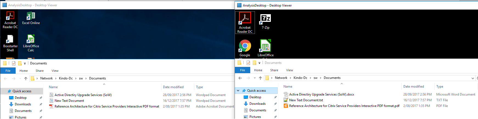Click Forward arrow in left Explorer window
Image resolution: width=478 pixels, height=119 pixels.
[14, 79]
